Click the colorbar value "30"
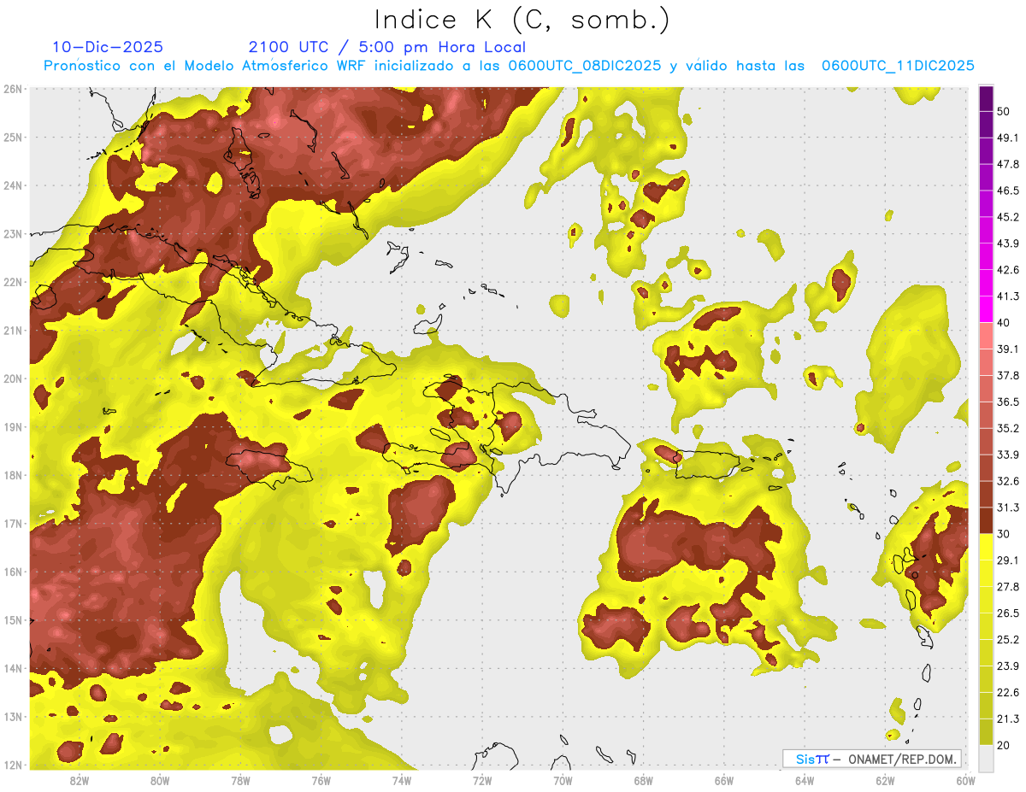The height and width of the screenshot is (792, 1026). tap(1004, 534)
